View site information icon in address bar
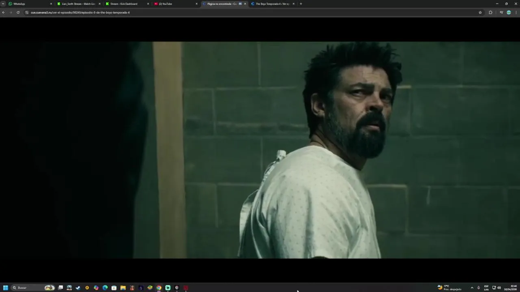The height and width of the screenshot is (292, 520). pos(27,13)
